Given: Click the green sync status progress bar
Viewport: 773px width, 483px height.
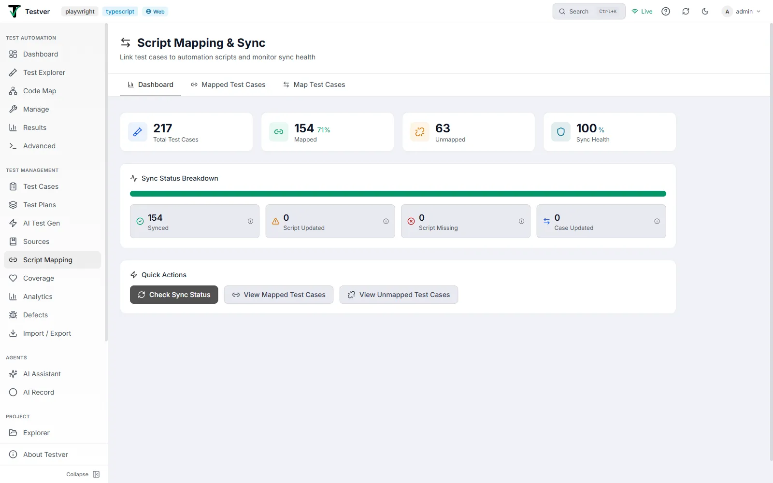Looking at the screenshot, I should (x=398, y=194).
